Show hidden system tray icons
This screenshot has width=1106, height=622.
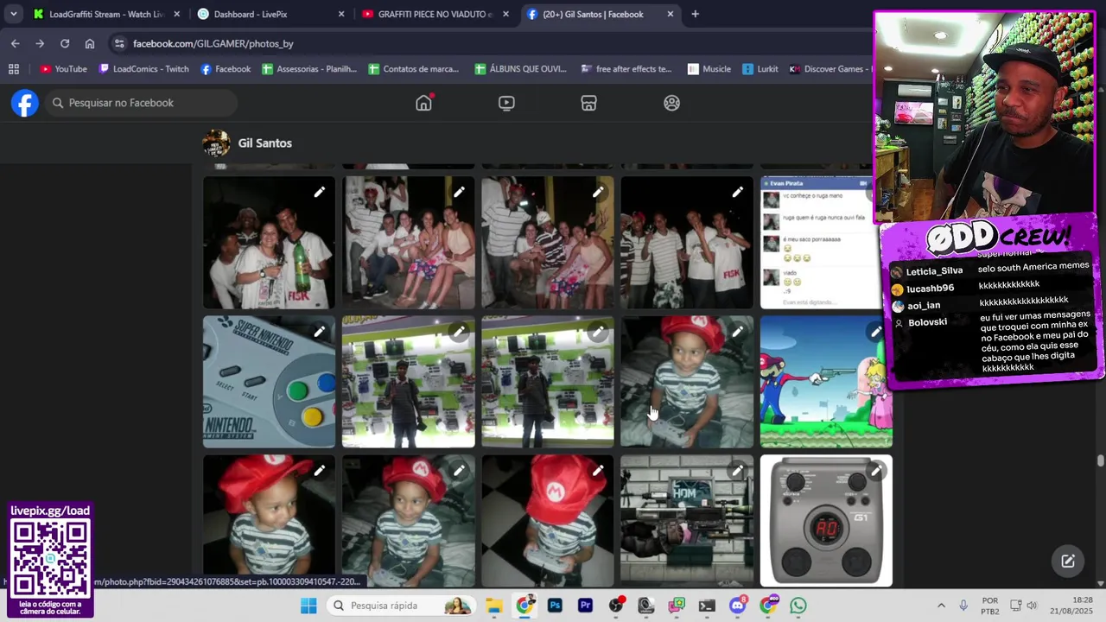pos(941,606)
